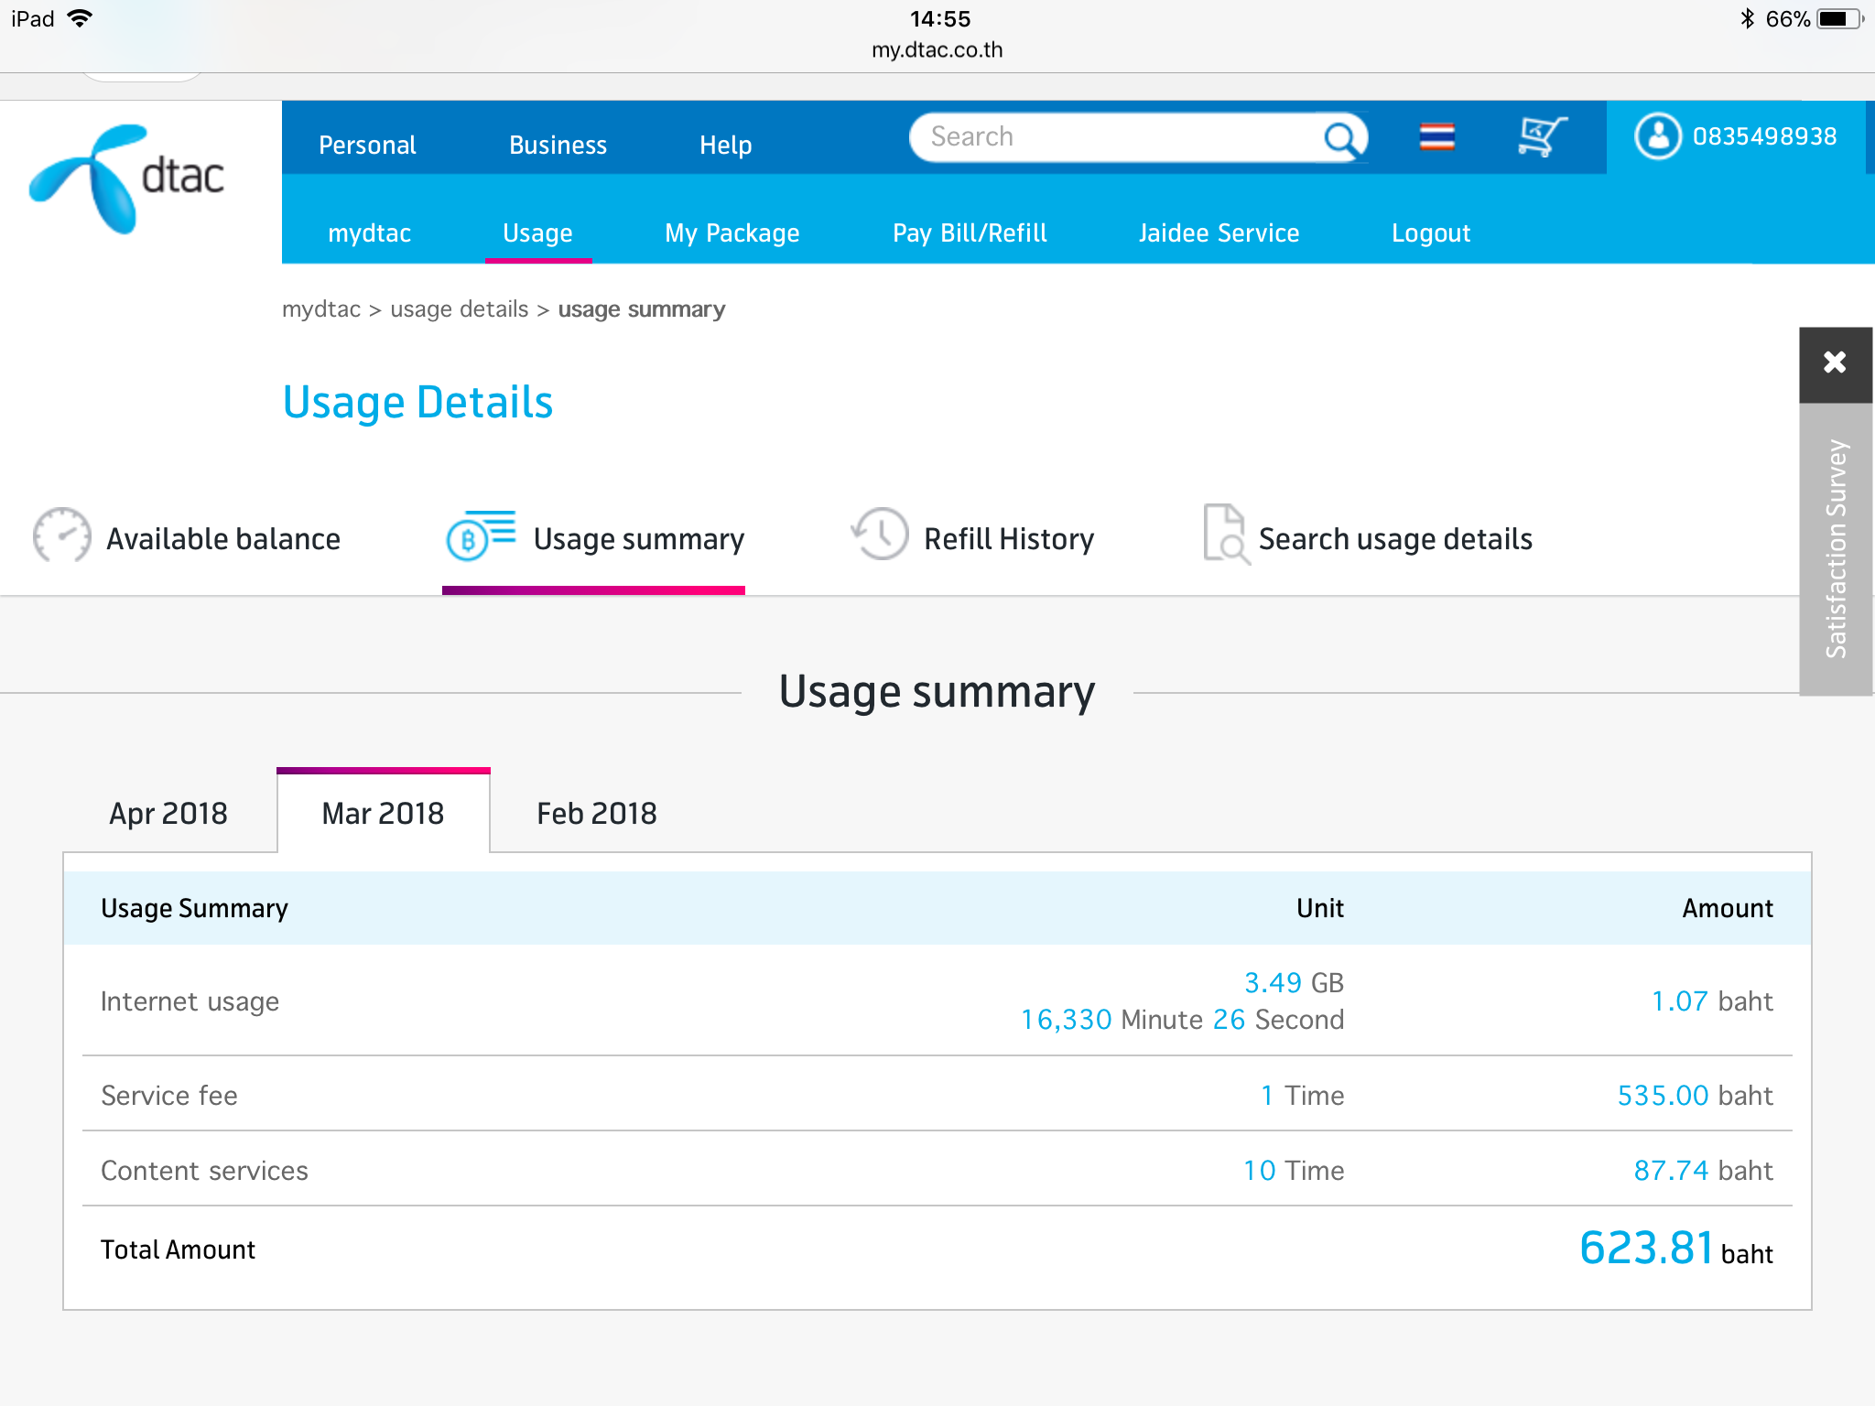Click the mydtac breadcrumb link
Viewport: 1875px width, 1406px height.
[x=321, y=309]
